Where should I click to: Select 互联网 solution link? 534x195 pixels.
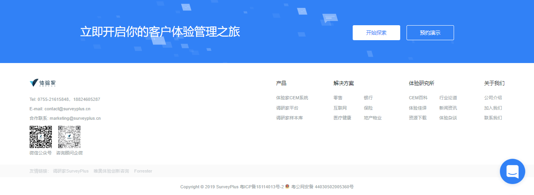(x=340, y=108)
